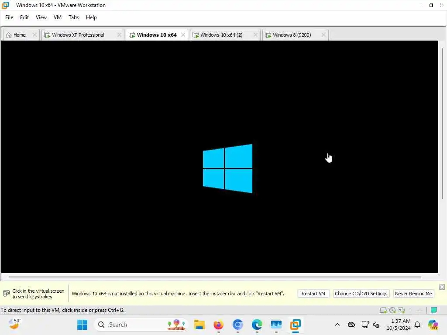Click the keyboard hint icon in reminder bar

pyautogui.click(x=6, y=294)
